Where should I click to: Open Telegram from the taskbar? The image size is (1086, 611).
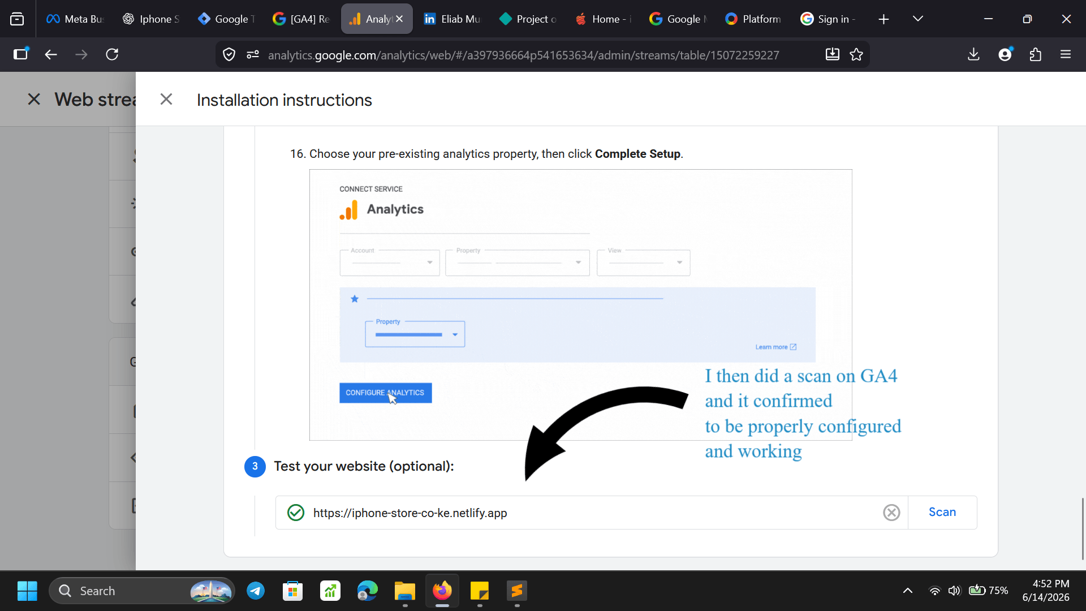pyautogui.click(x=256, y=591)
